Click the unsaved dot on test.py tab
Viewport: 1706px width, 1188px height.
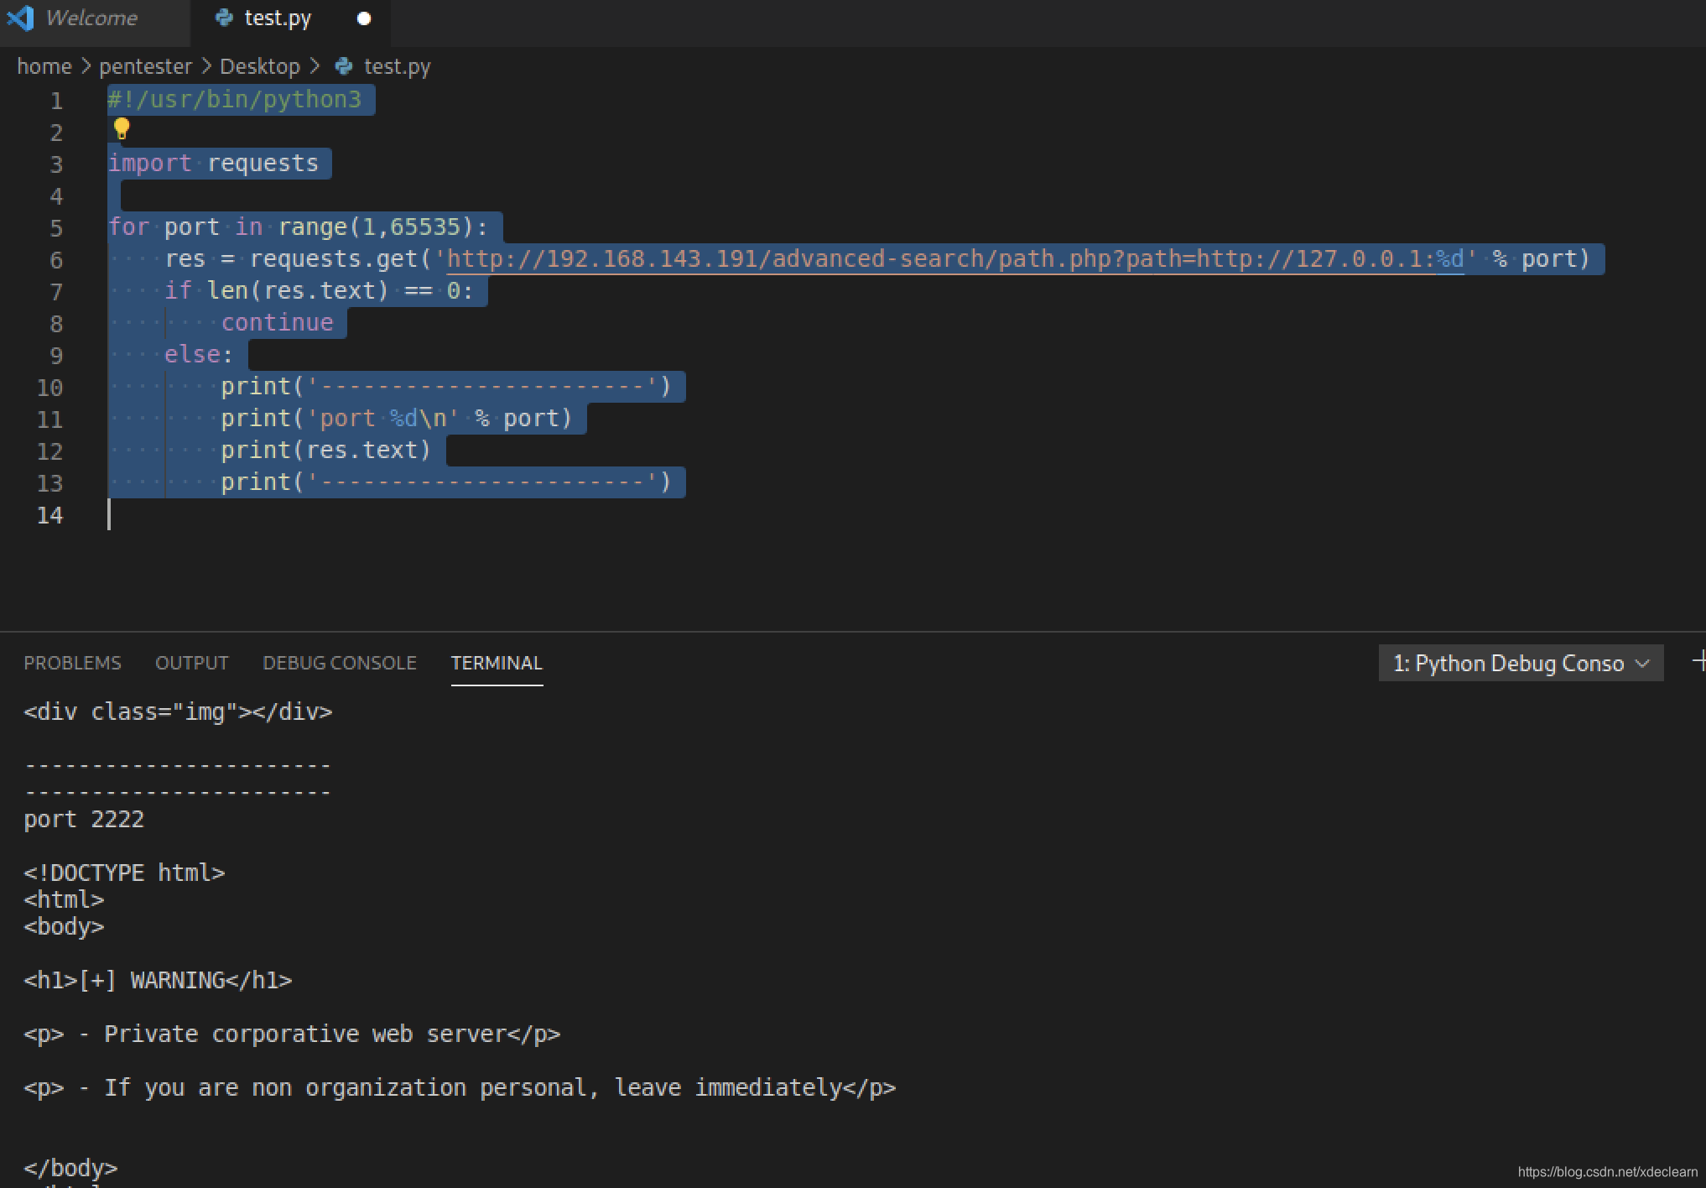pyautogui.click(x=364, y=18)
